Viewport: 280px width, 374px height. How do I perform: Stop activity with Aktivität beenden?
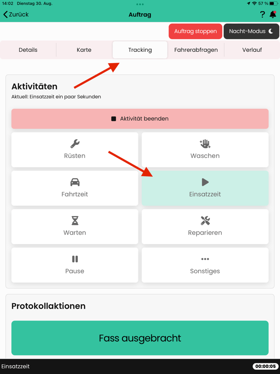coord(140,119)
